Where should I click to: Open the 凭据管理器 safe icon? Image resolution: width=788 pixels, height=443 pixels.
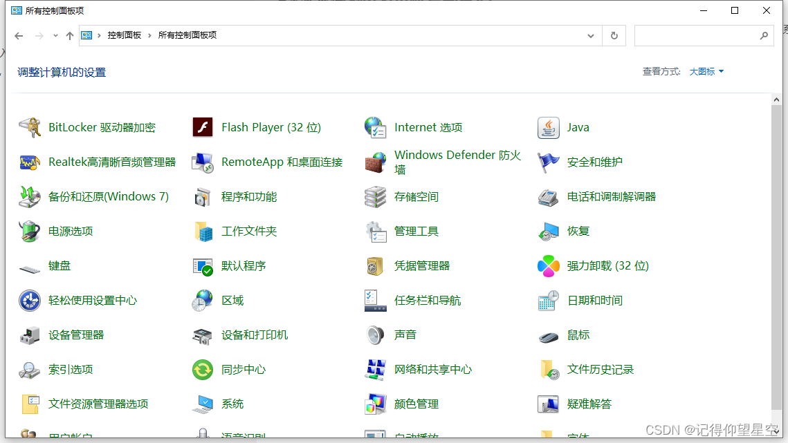tap(375, 266)
